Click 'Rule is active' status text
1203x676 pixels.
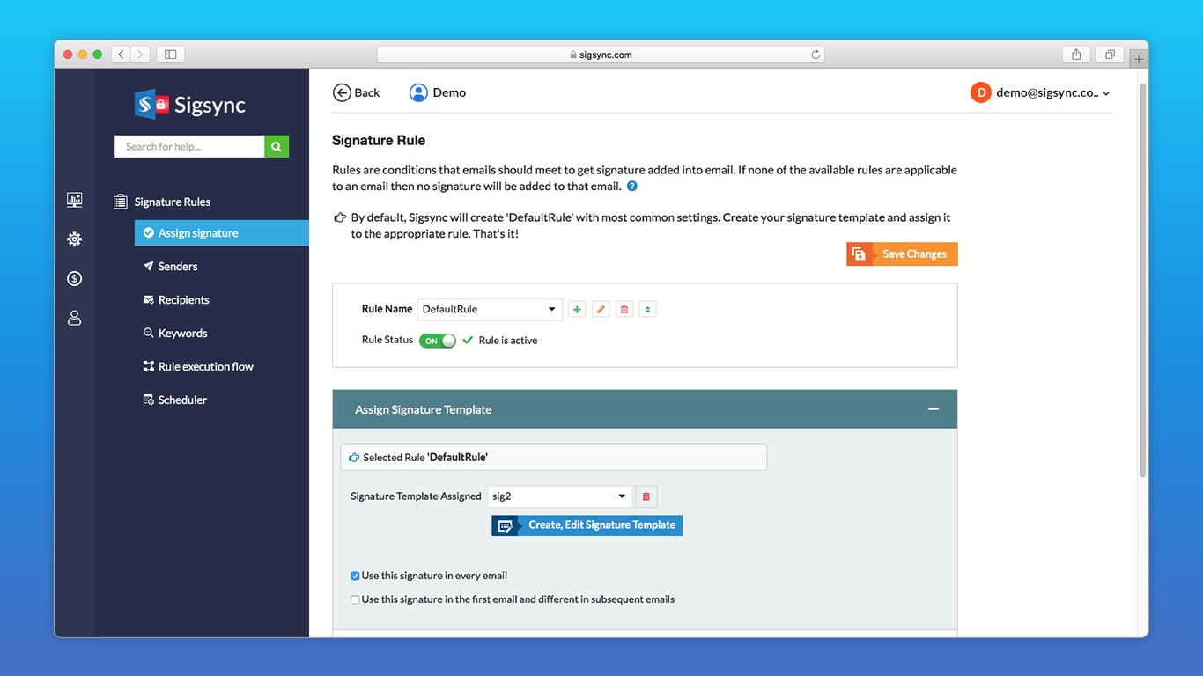508,341
